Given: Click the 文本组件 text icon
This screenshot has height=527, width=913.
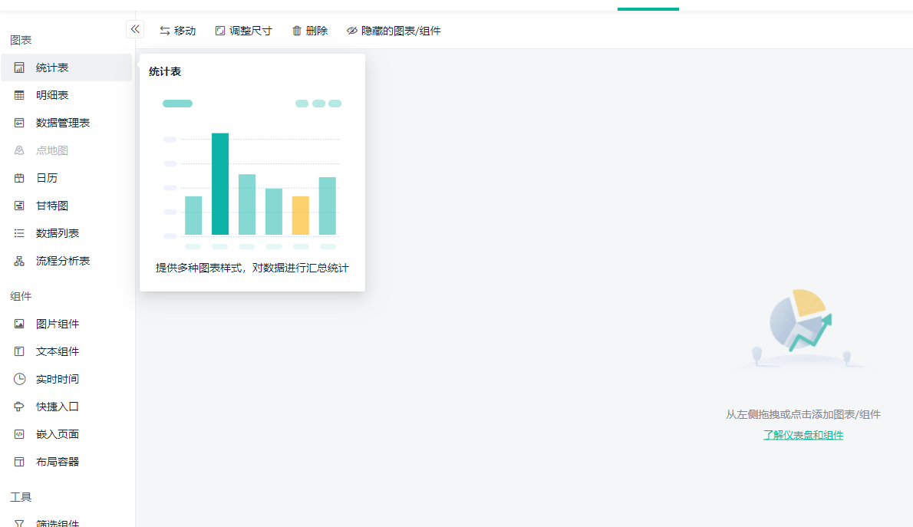Looking at the screenshot, I should tap(19, 351).
